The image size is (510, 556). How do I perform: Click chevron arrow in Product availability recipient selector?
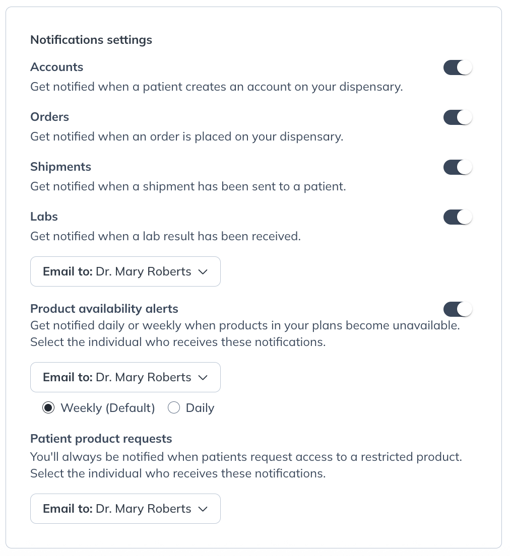(203, 378)
